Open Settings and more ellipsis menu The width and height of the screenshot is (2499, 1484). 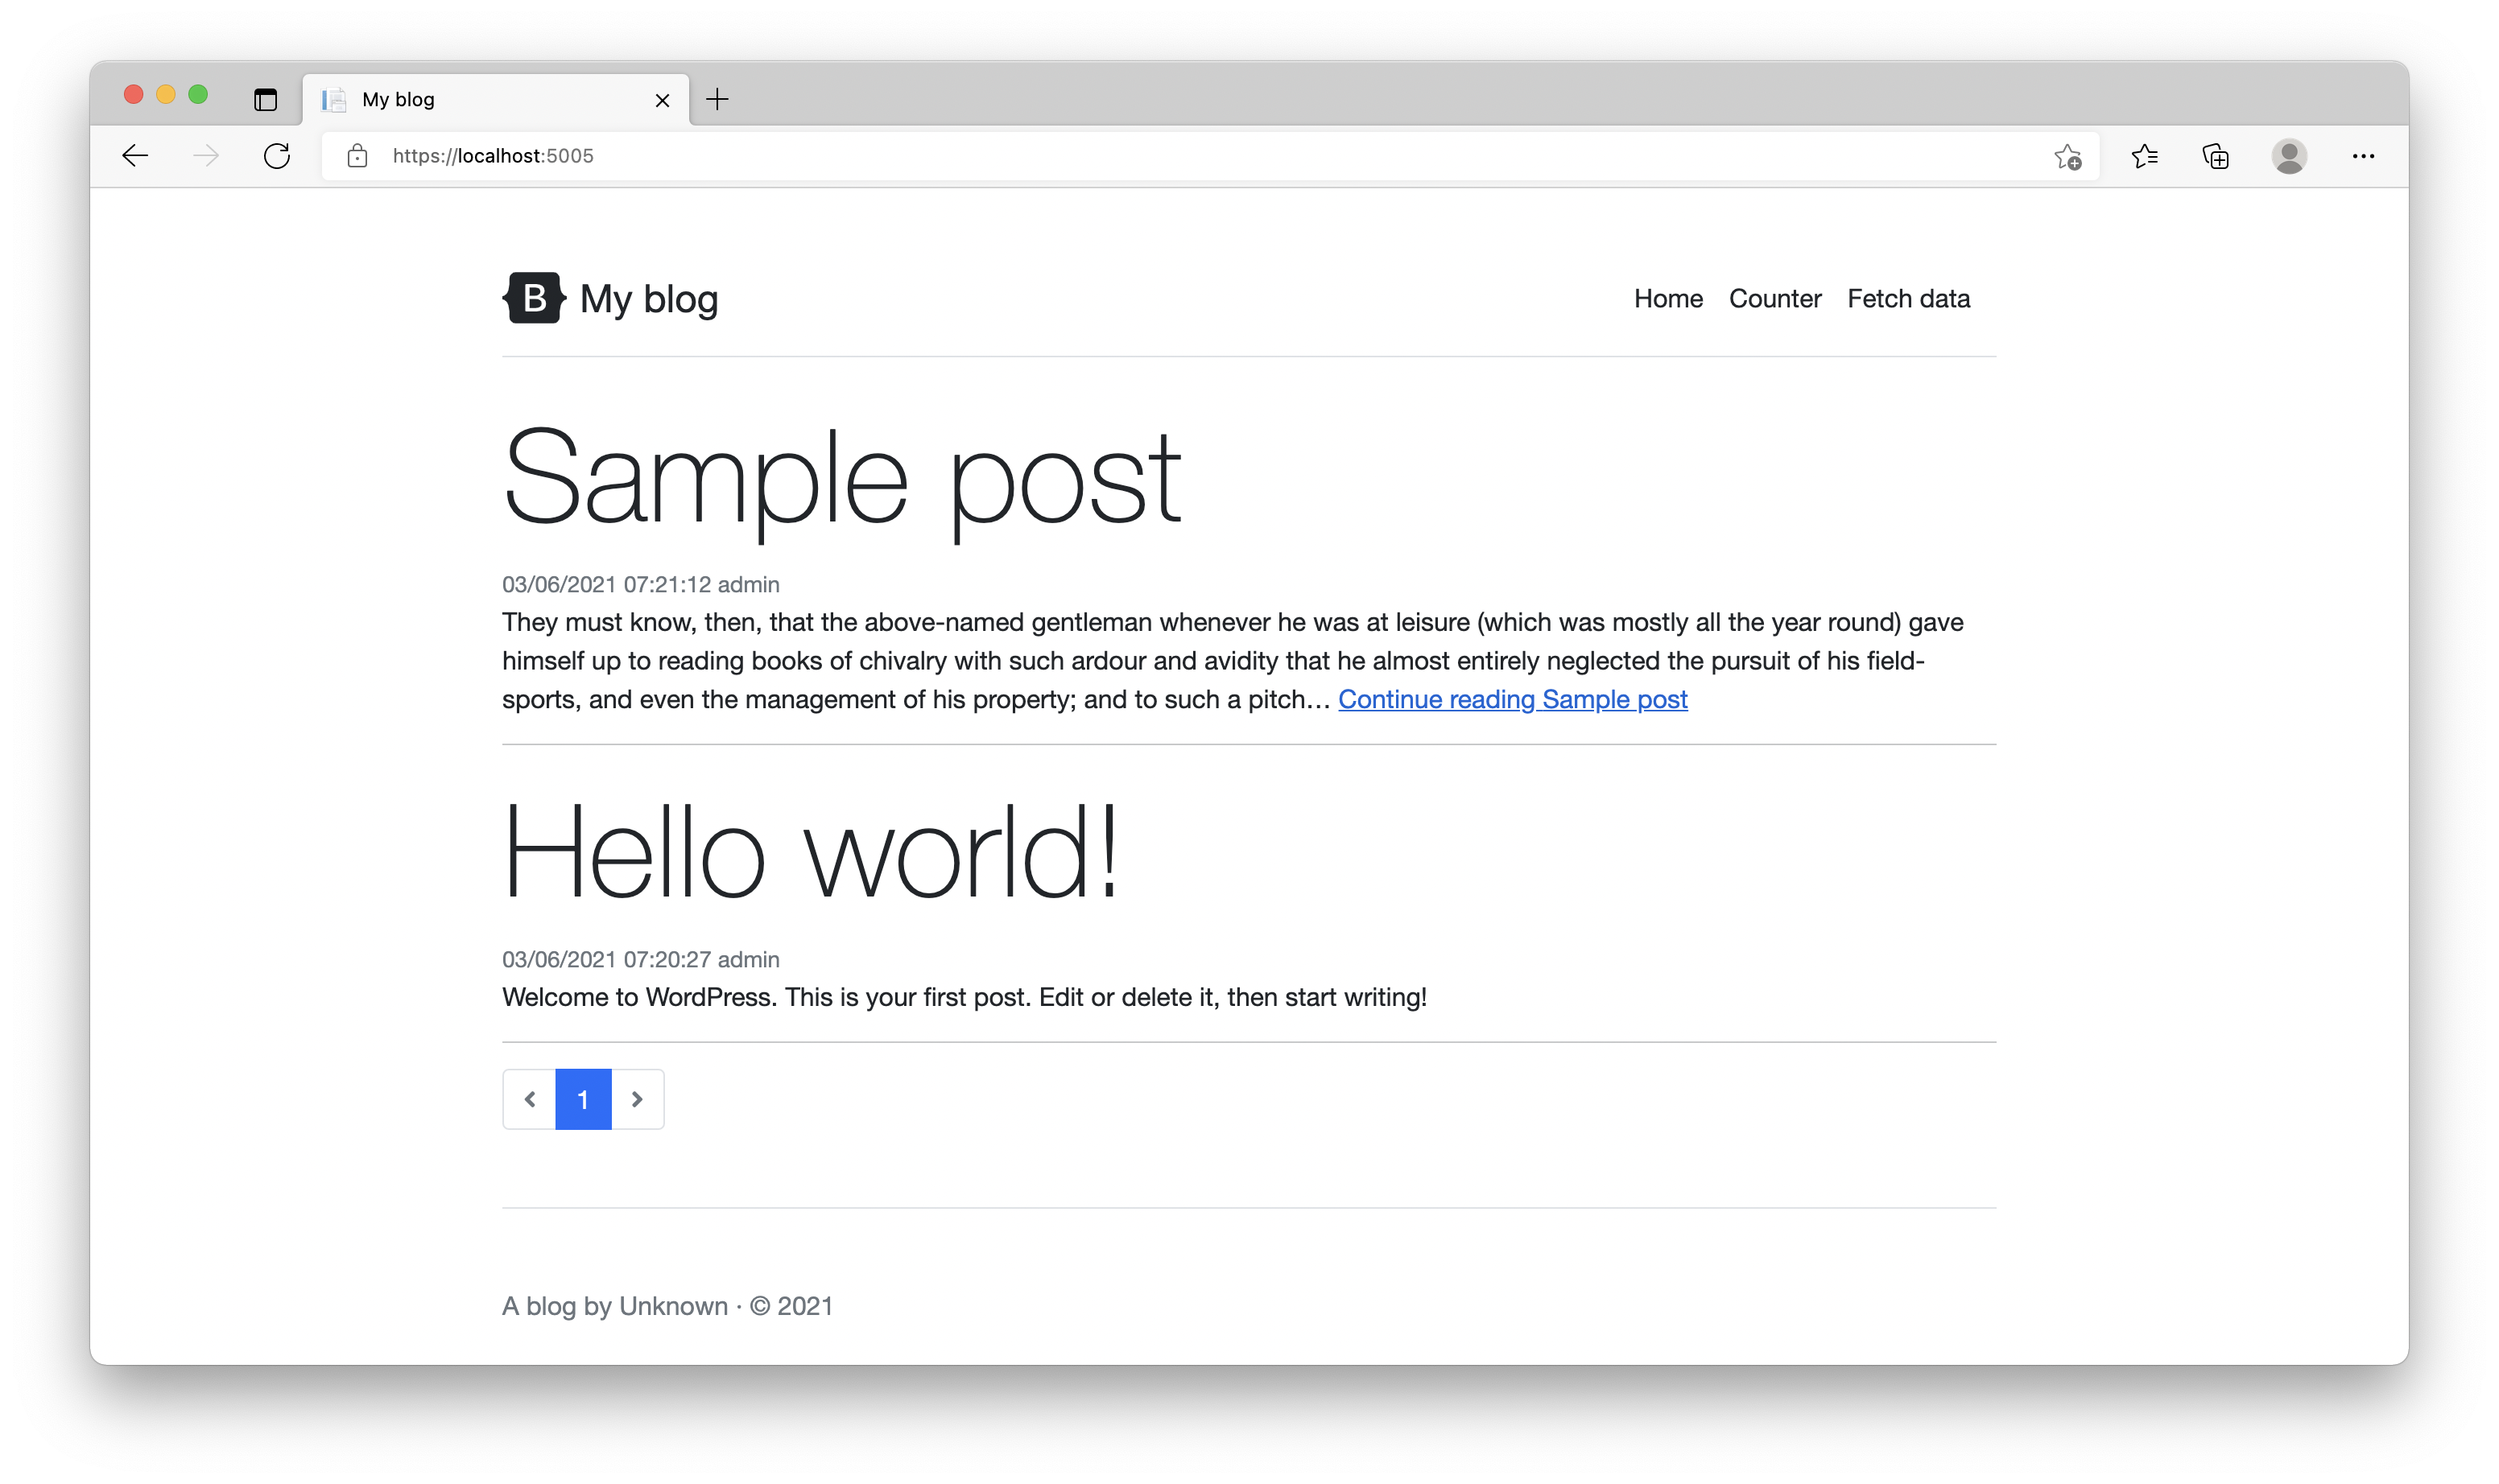click(x=2363, y=156)
